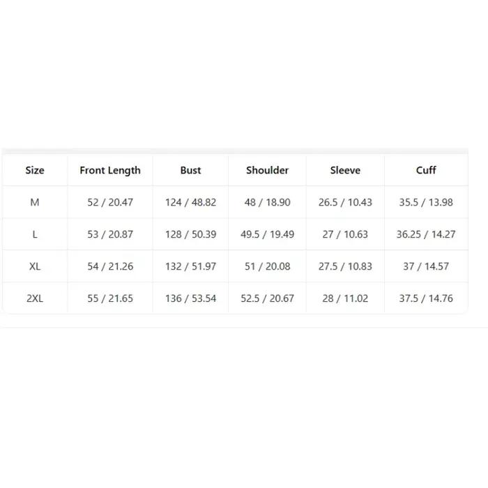Click the Size column header
The width and height of the screenshot is (488, 488).
(35, 170)
